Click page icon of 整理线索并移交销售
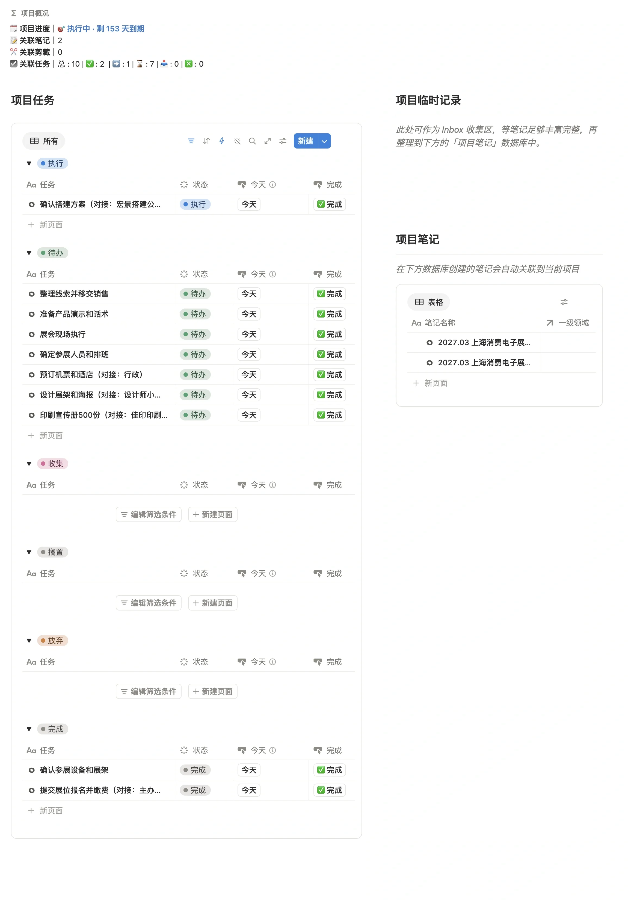 [31, 294]
